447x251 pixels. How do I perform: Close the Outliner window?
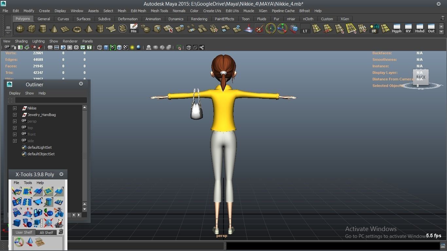point(81,84)
